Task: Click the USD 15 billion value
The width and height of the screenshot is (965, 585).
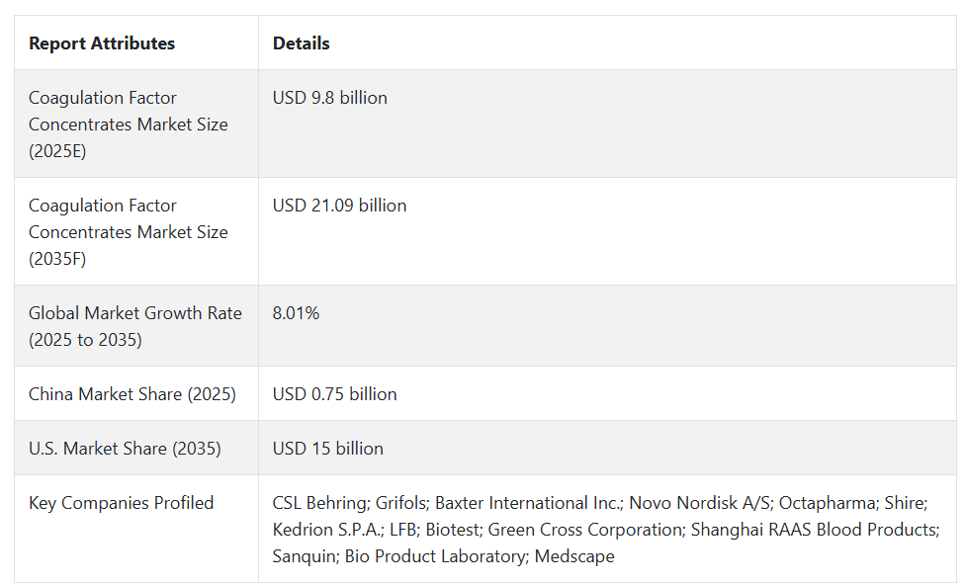Action: pos(328,449)
